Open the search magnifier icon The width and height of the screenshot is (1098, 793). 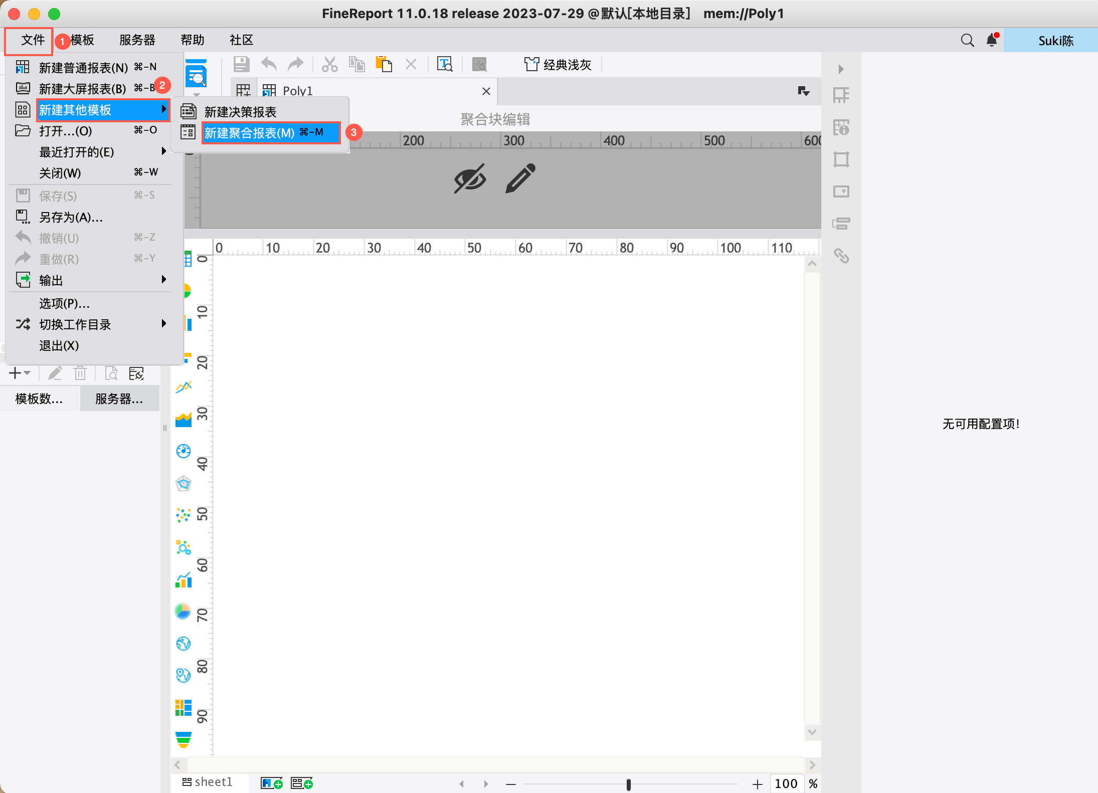click(967, 40)
